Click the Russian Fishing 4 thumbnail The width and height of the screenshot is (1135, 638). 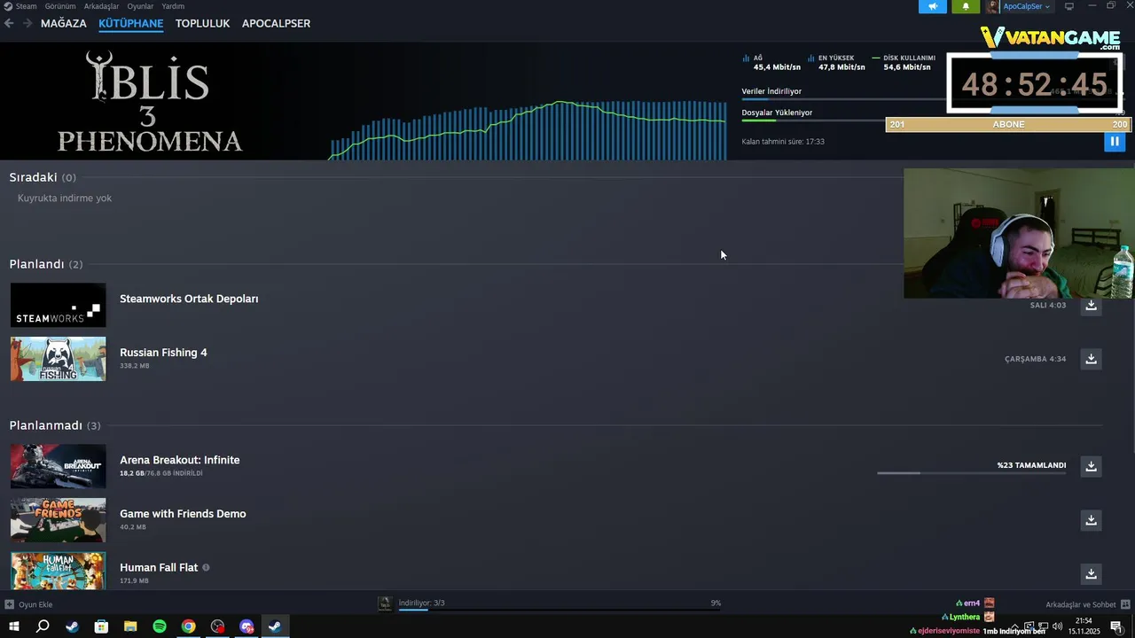58,359
